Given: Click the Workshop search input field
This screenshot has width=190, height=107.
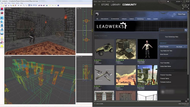Looking at the screenshot, I should click(172, 30).
